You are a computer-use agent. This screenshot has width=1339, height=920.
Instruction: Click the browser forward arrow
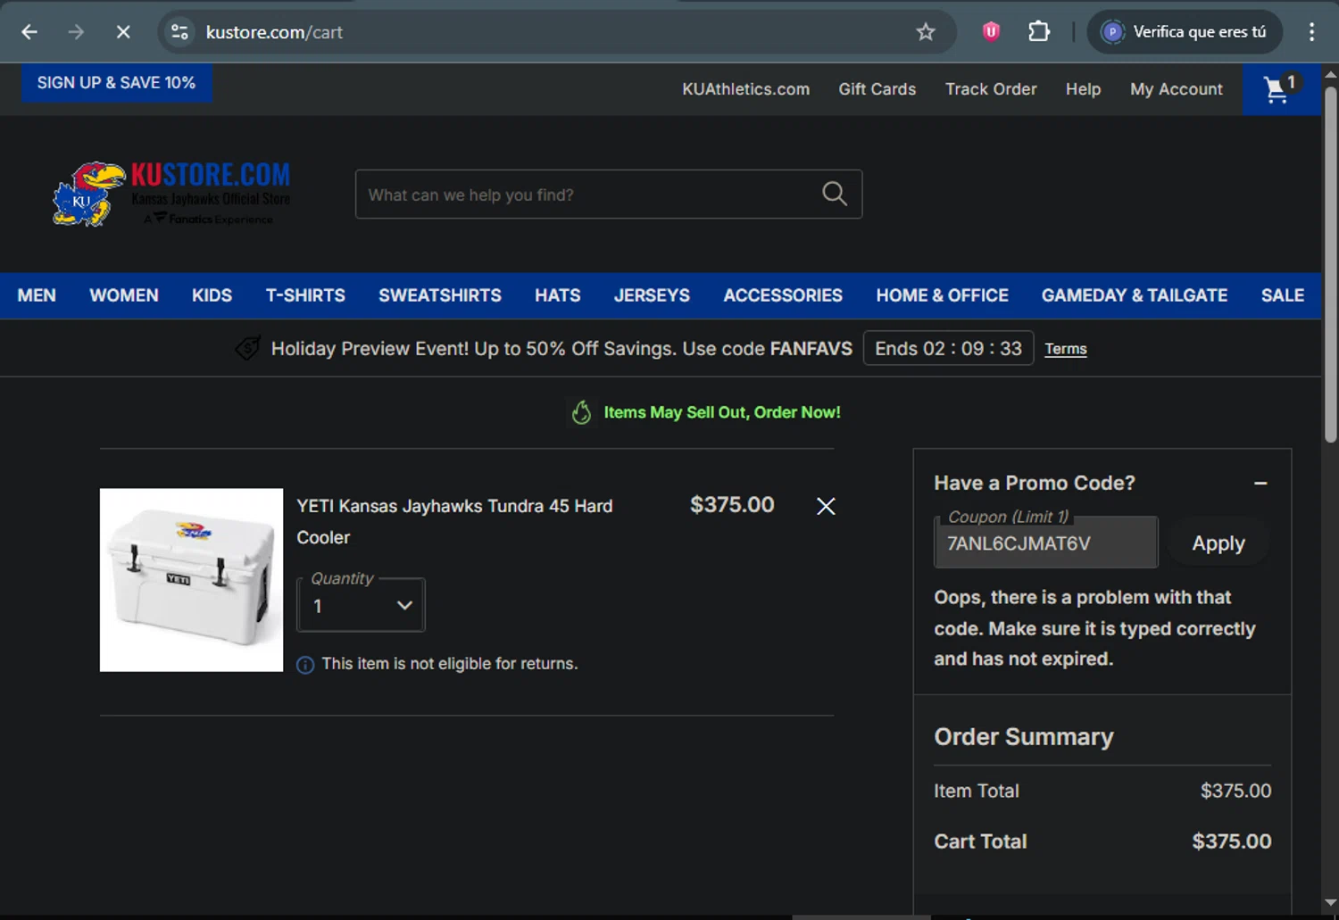pos(76,32)
